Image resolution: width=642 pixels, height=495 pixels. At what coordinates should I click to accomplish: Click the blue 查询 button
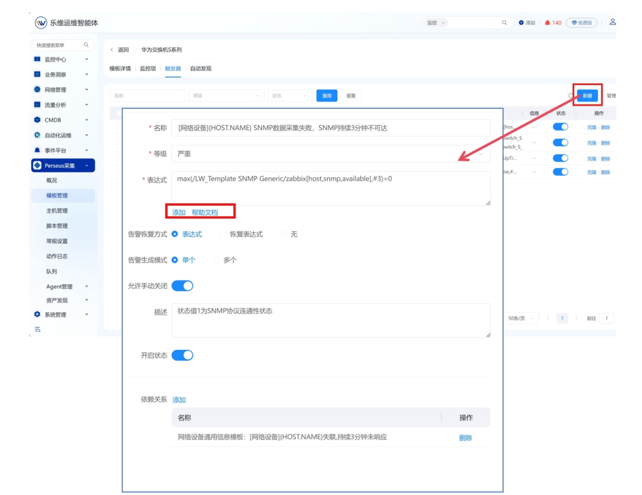[x=327, y=96]
